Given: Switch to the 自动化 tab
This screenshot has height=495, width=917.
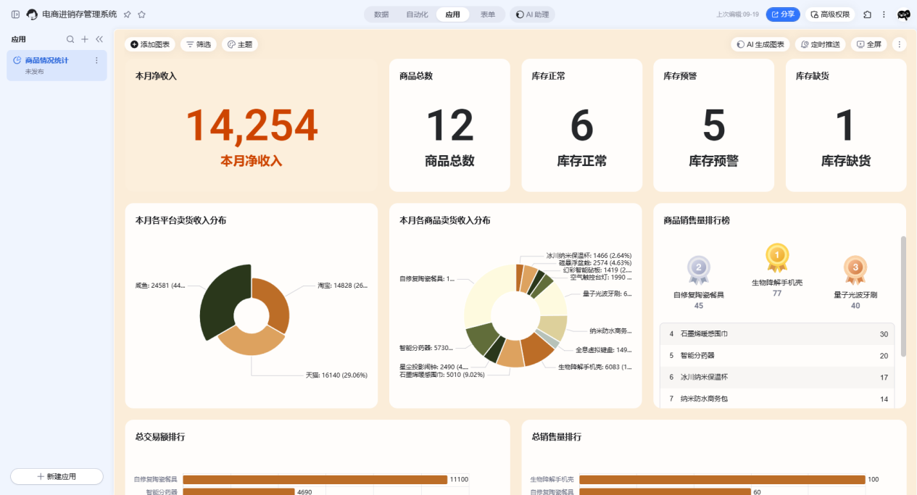Looking at the screenshot, I should point(417,14).
